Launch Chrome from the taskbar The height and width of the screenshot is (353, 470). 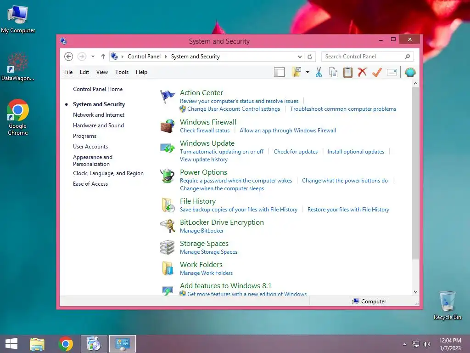click(x=66, y=344)
